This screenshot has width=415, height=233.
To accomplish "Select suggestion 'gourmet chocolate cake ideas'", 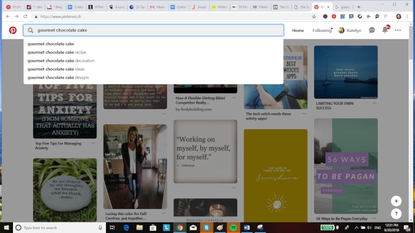I will click(x=56, y=69).
